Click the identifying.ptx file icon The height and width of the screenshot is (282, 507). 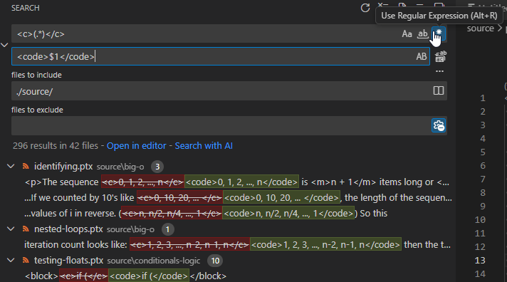pyautogui.click(x=26, y=167)
